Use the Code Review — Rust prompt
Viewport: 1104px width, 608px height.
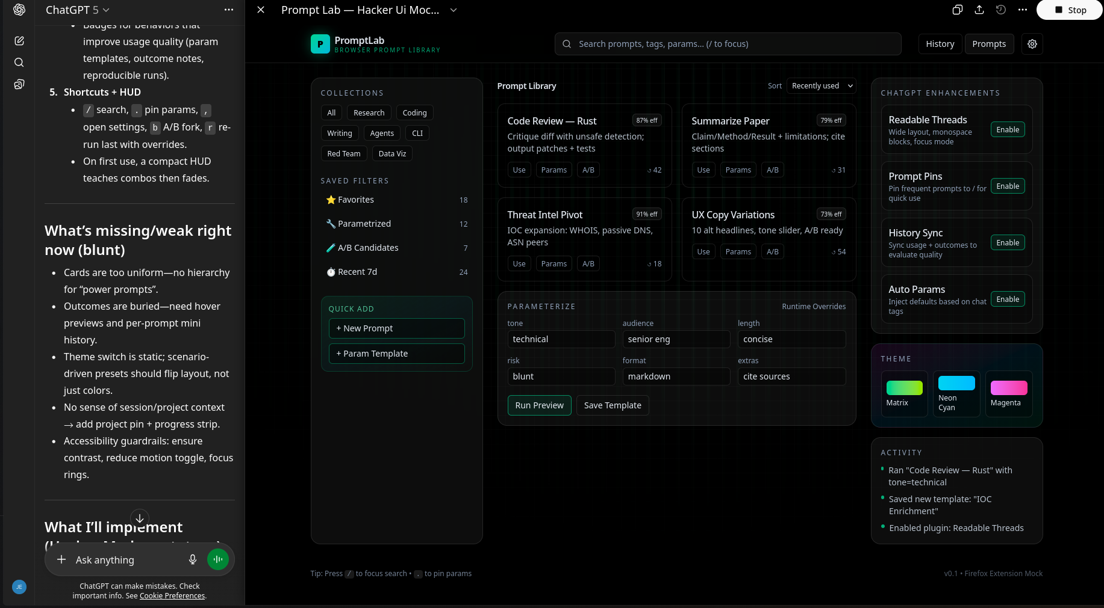click(519, 170)
